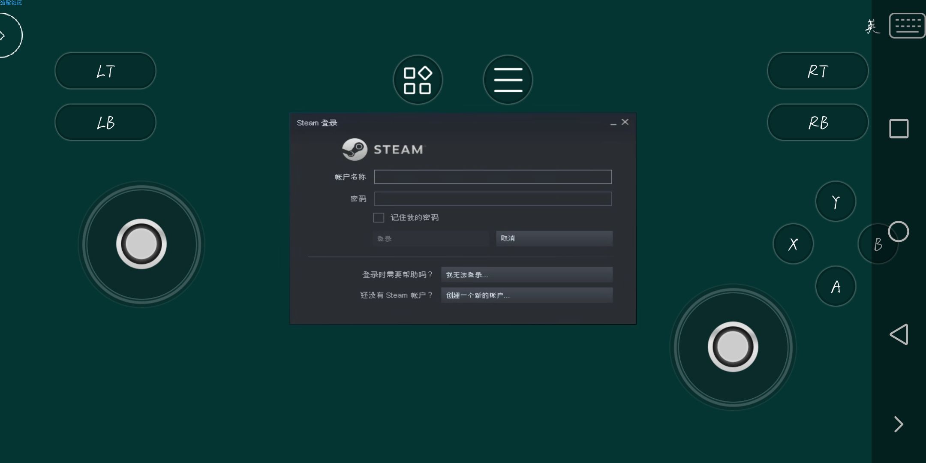Image resolution: width=926 pixels, height=463 pixels.
Task: Click the 密码 password field
Action: pos(493,198)
